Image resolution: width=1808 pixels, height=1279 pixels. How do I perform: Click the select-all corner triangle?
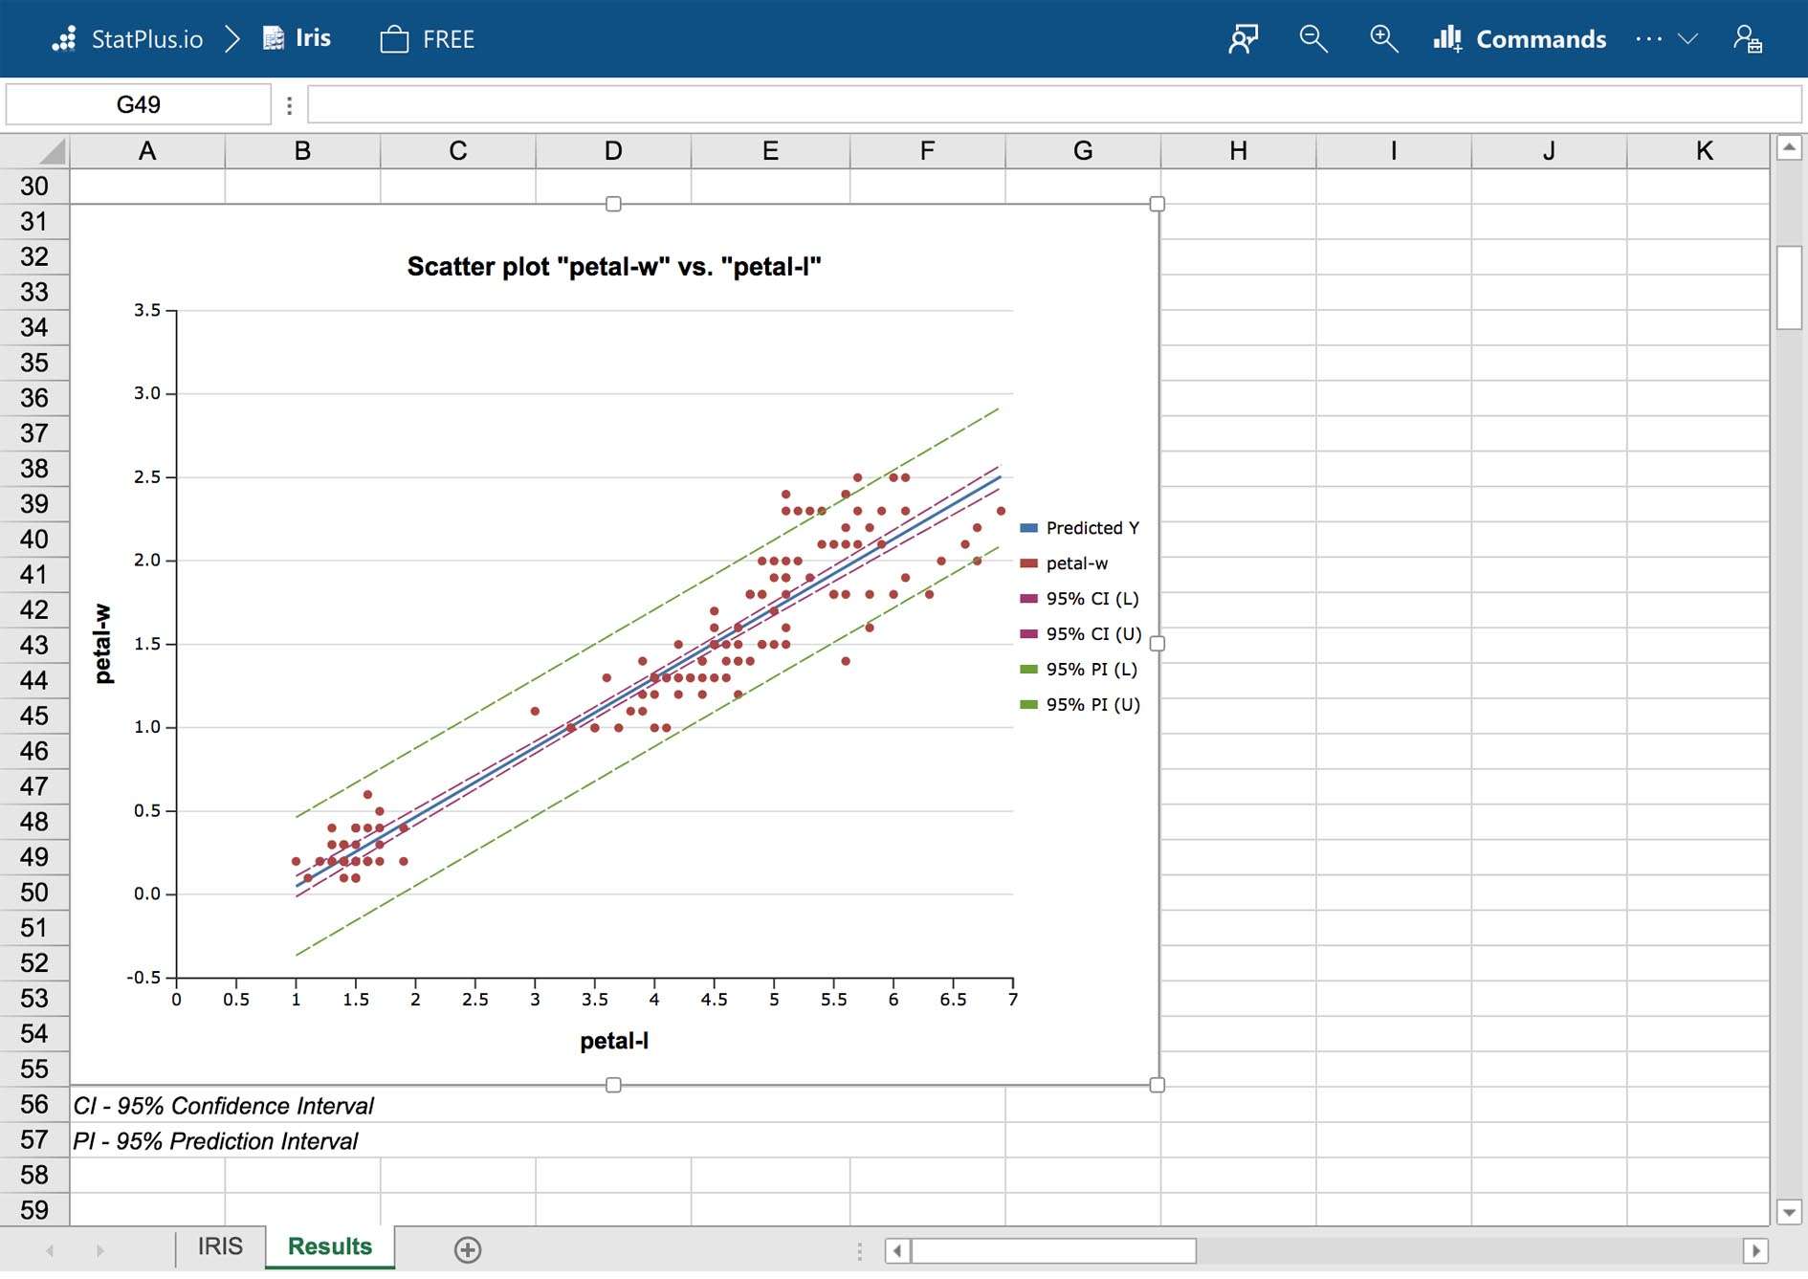coord(52,151)
